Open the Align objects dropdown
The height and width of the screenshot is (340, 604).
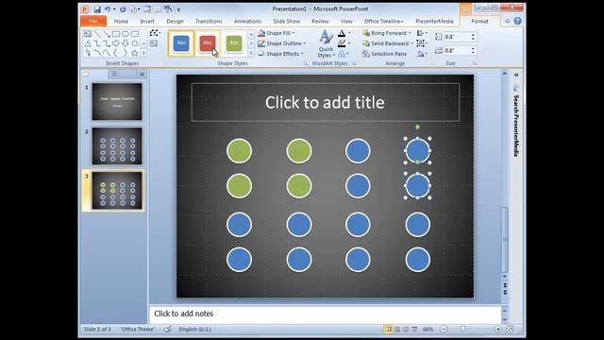[422, 33]
